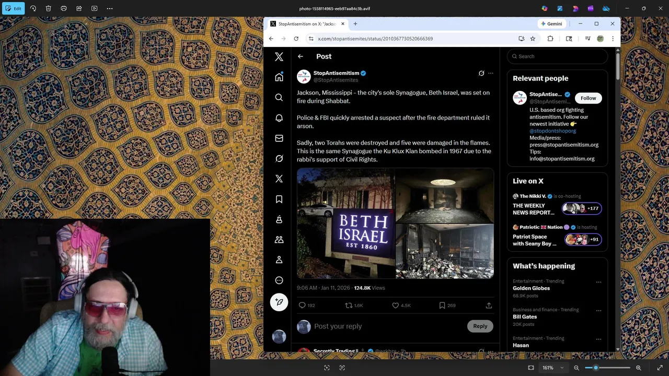Open More circle menu in X sidebar

point(279,280)
